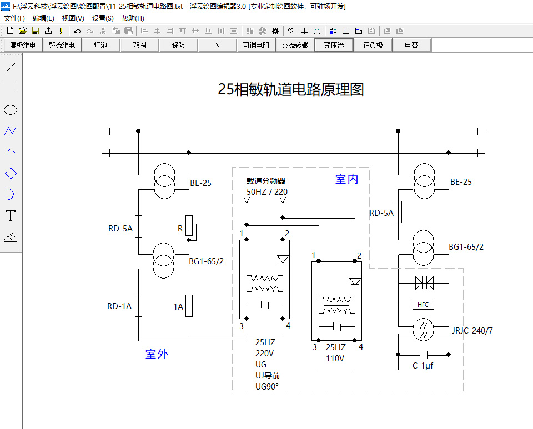The height and width of the screenshot is (429, 533).
Task: Click the paste clipboard icon
Action: 128,31
